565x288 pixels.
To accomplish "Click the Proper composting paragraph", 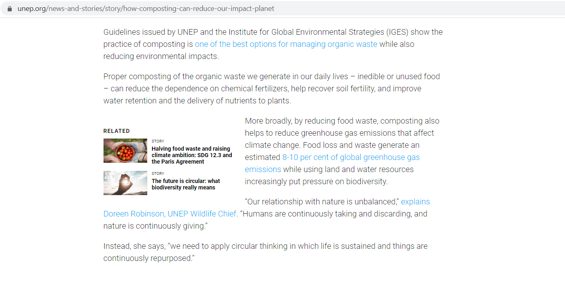I will coord(272,88).
